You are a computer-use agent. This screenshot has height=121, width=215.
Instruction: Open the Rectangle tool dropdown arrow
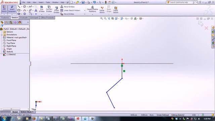21,10
